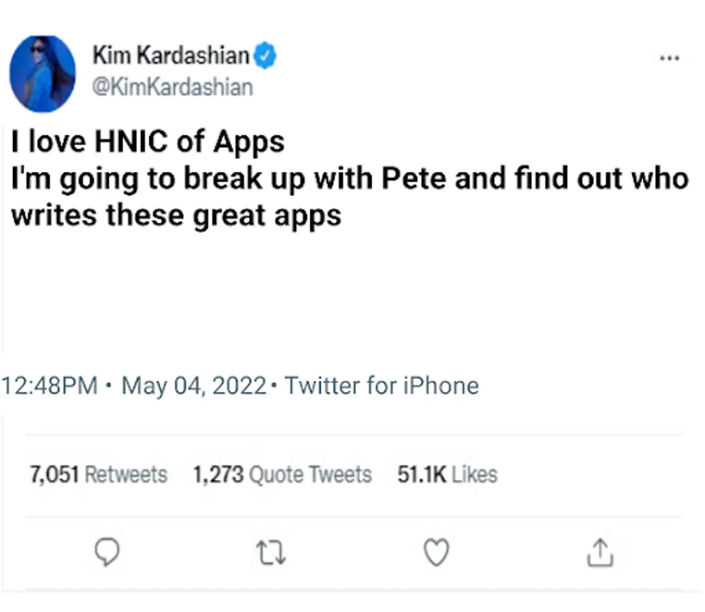Open Kim Kardashian's profile avatar
This screenshot has width=705, height=612.
[x=42, y=74]
